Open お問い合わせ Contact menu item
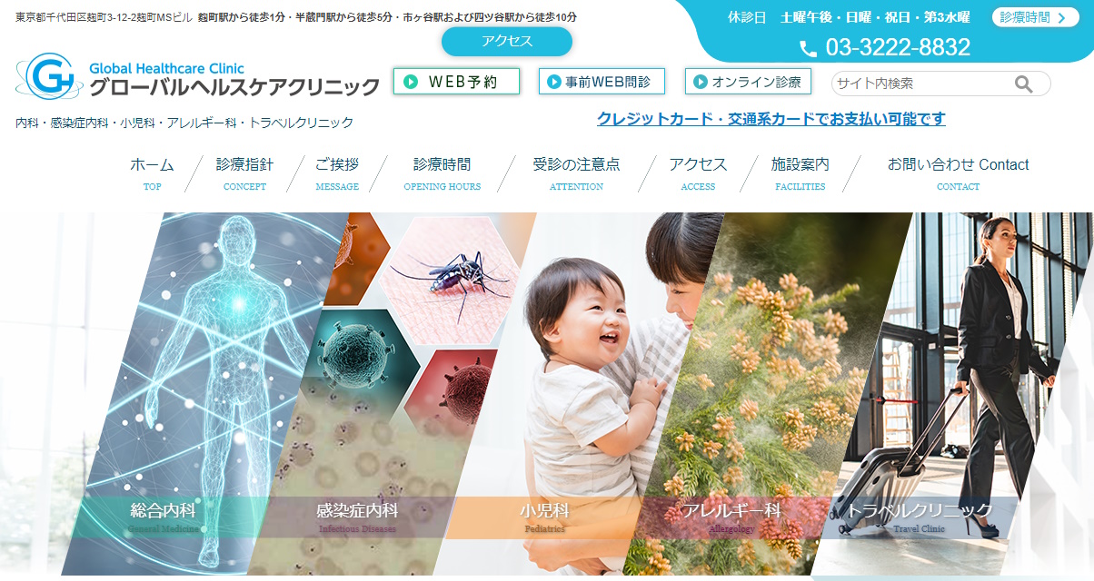 [x=959, y=173]
